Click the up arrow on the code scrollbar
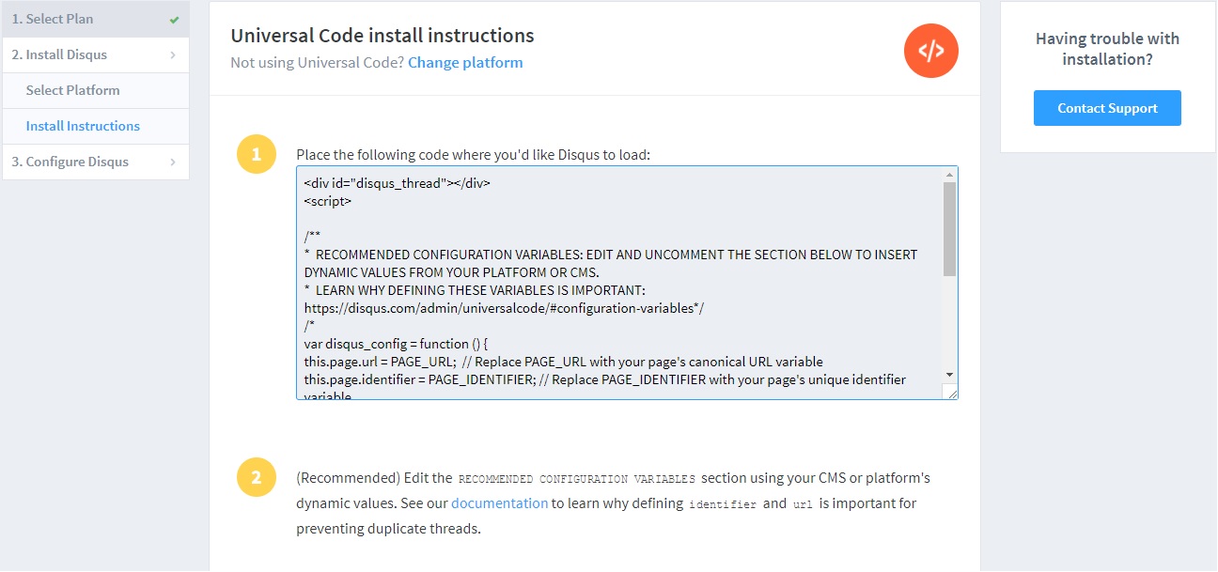Screen dimensions: 1218x572 click(950, 173)
